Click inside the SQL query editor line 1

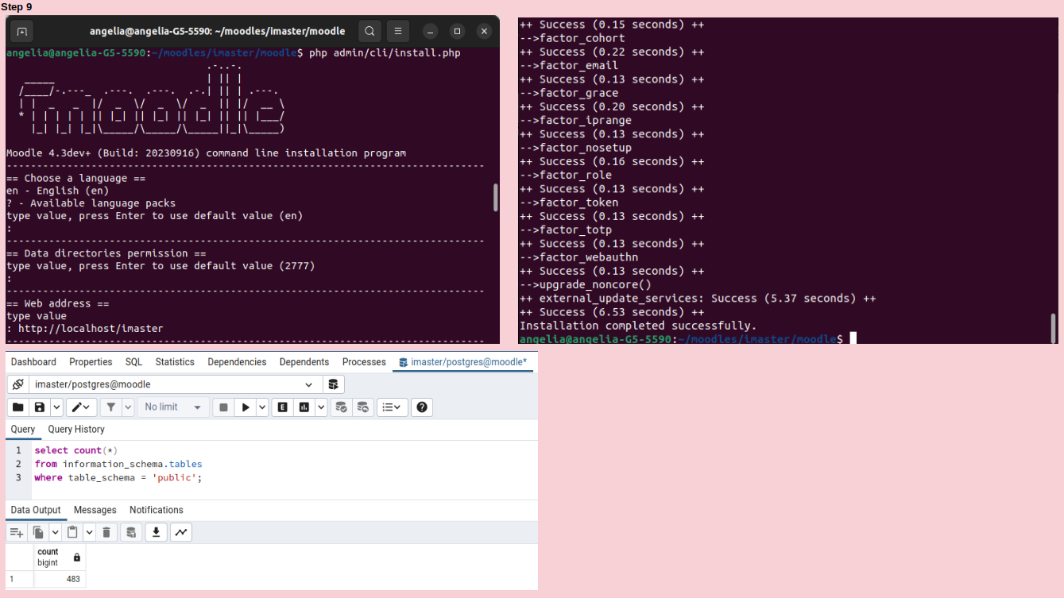click(75, 450)
